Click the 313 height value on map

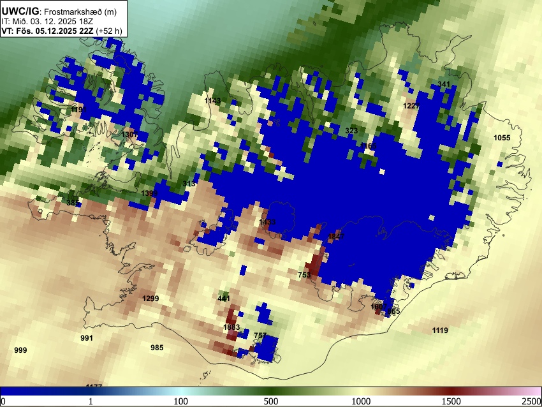(189, 184)
